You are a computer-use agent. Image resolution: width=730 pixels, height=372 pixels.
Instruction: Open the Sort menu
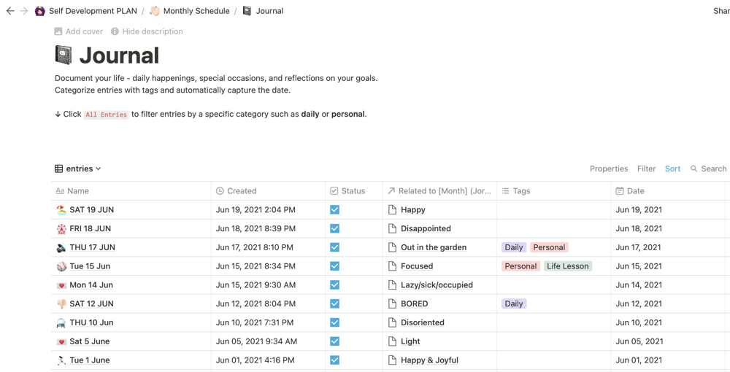(x=672, y=168)
